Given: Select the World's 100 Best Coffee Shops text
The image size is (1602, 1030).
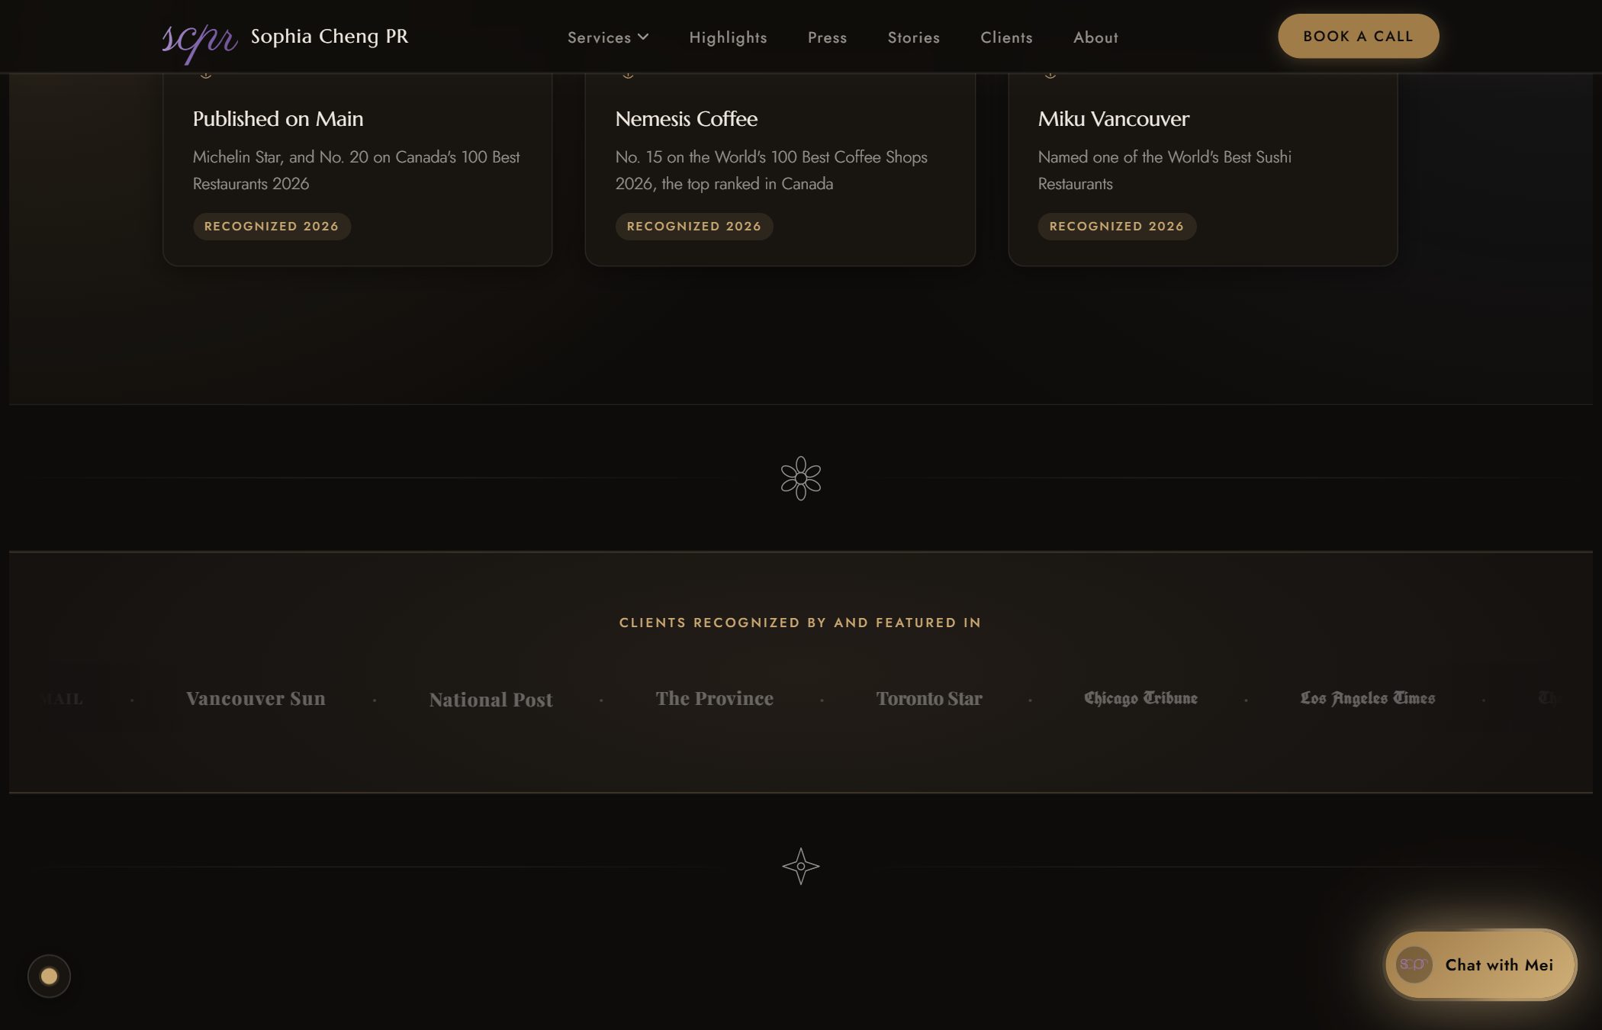Looking at the screenshot, I should click(x=771, y=170).
